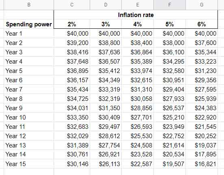Select the 6% inflation rate cell
224x175 pixels.
click(x=202, y=24)
